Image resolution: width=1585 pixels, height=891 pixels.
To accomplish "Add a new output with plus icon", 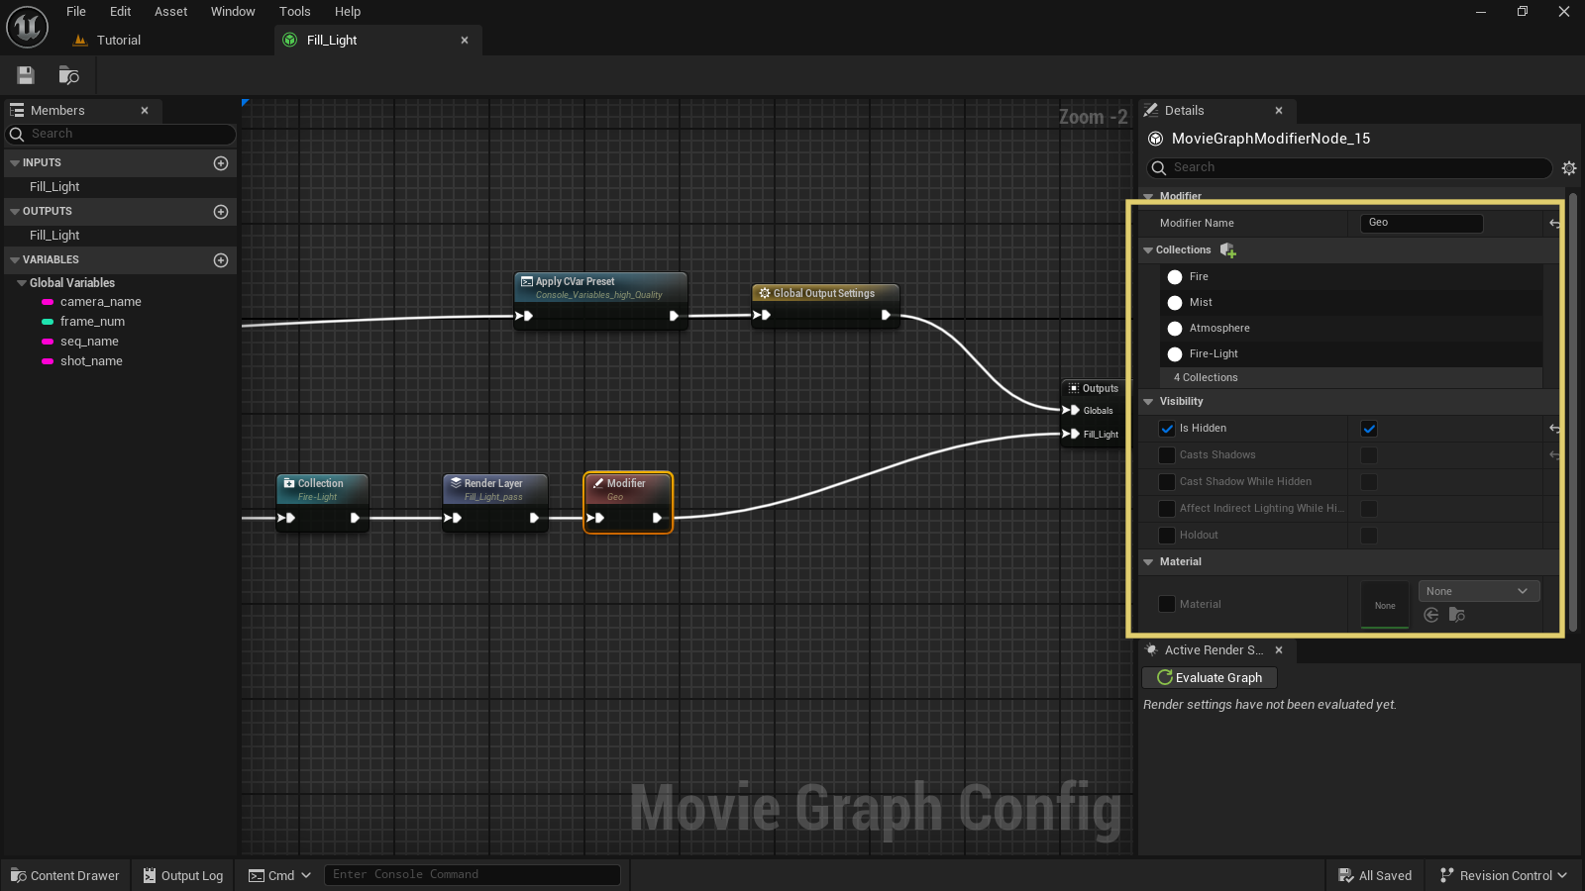I will click(221, 212).
